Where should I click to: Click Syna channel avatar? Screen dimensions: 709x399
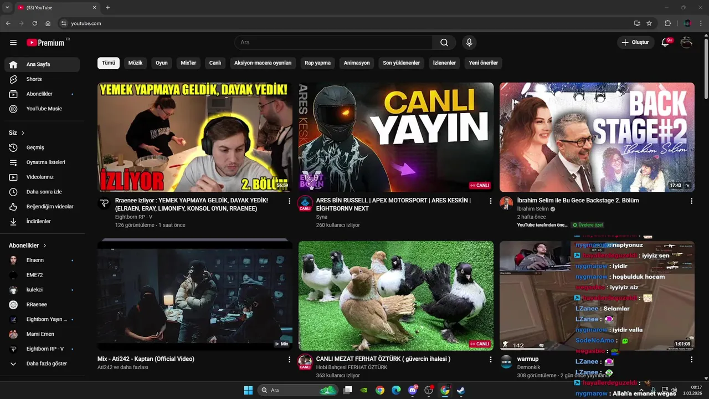click(305, 203)
